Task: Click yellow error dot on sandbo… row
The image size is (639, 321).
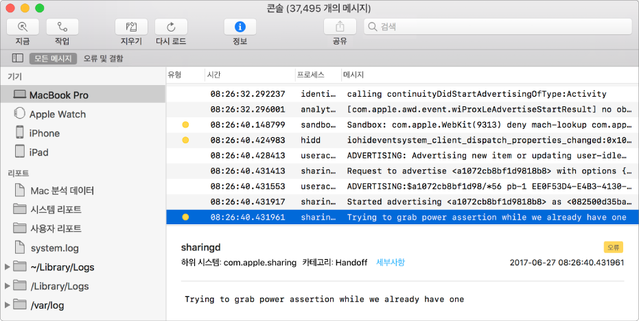Action: coord(185,125)
